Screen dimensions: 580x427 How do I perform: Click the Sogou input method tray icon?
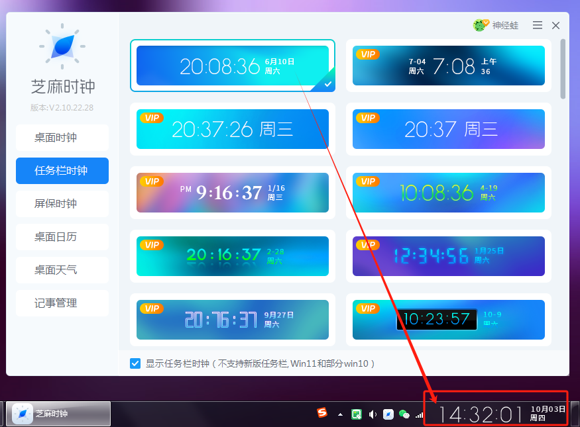pyautogui.click(x=322, y=414)
